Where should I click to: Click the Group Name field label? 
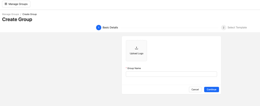[134, 68]
